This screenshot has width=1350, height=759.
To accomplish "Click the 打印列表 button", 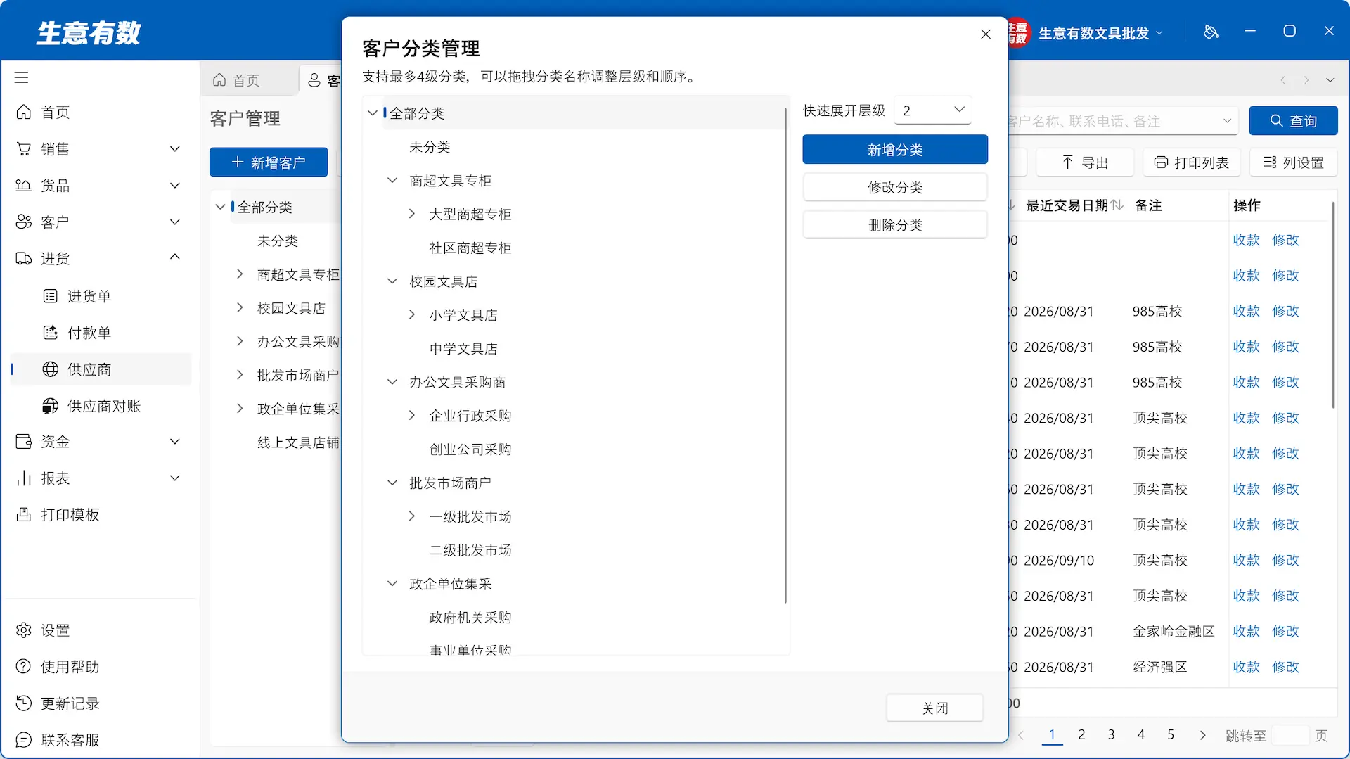I will click(x=1191, y=162).
